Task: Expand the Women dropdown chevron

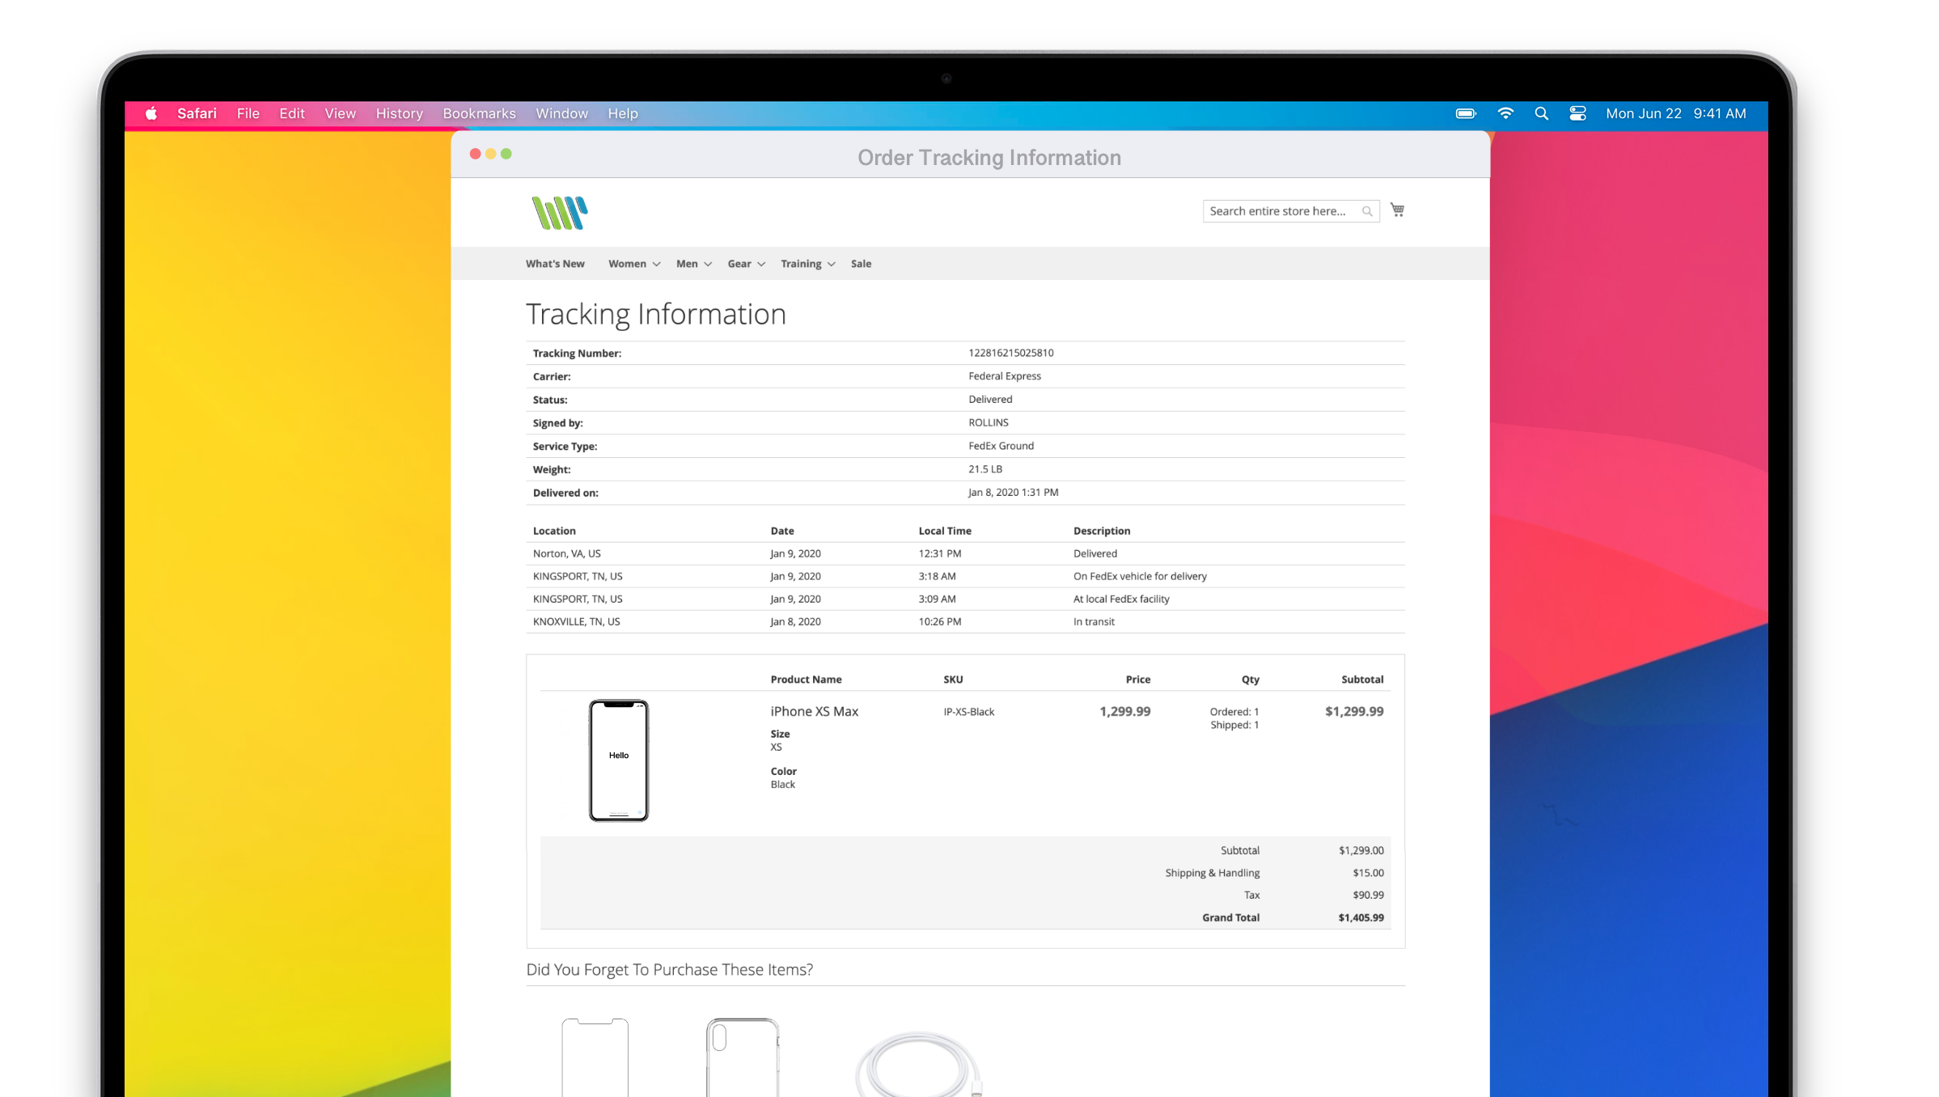Action: point(656,265)
